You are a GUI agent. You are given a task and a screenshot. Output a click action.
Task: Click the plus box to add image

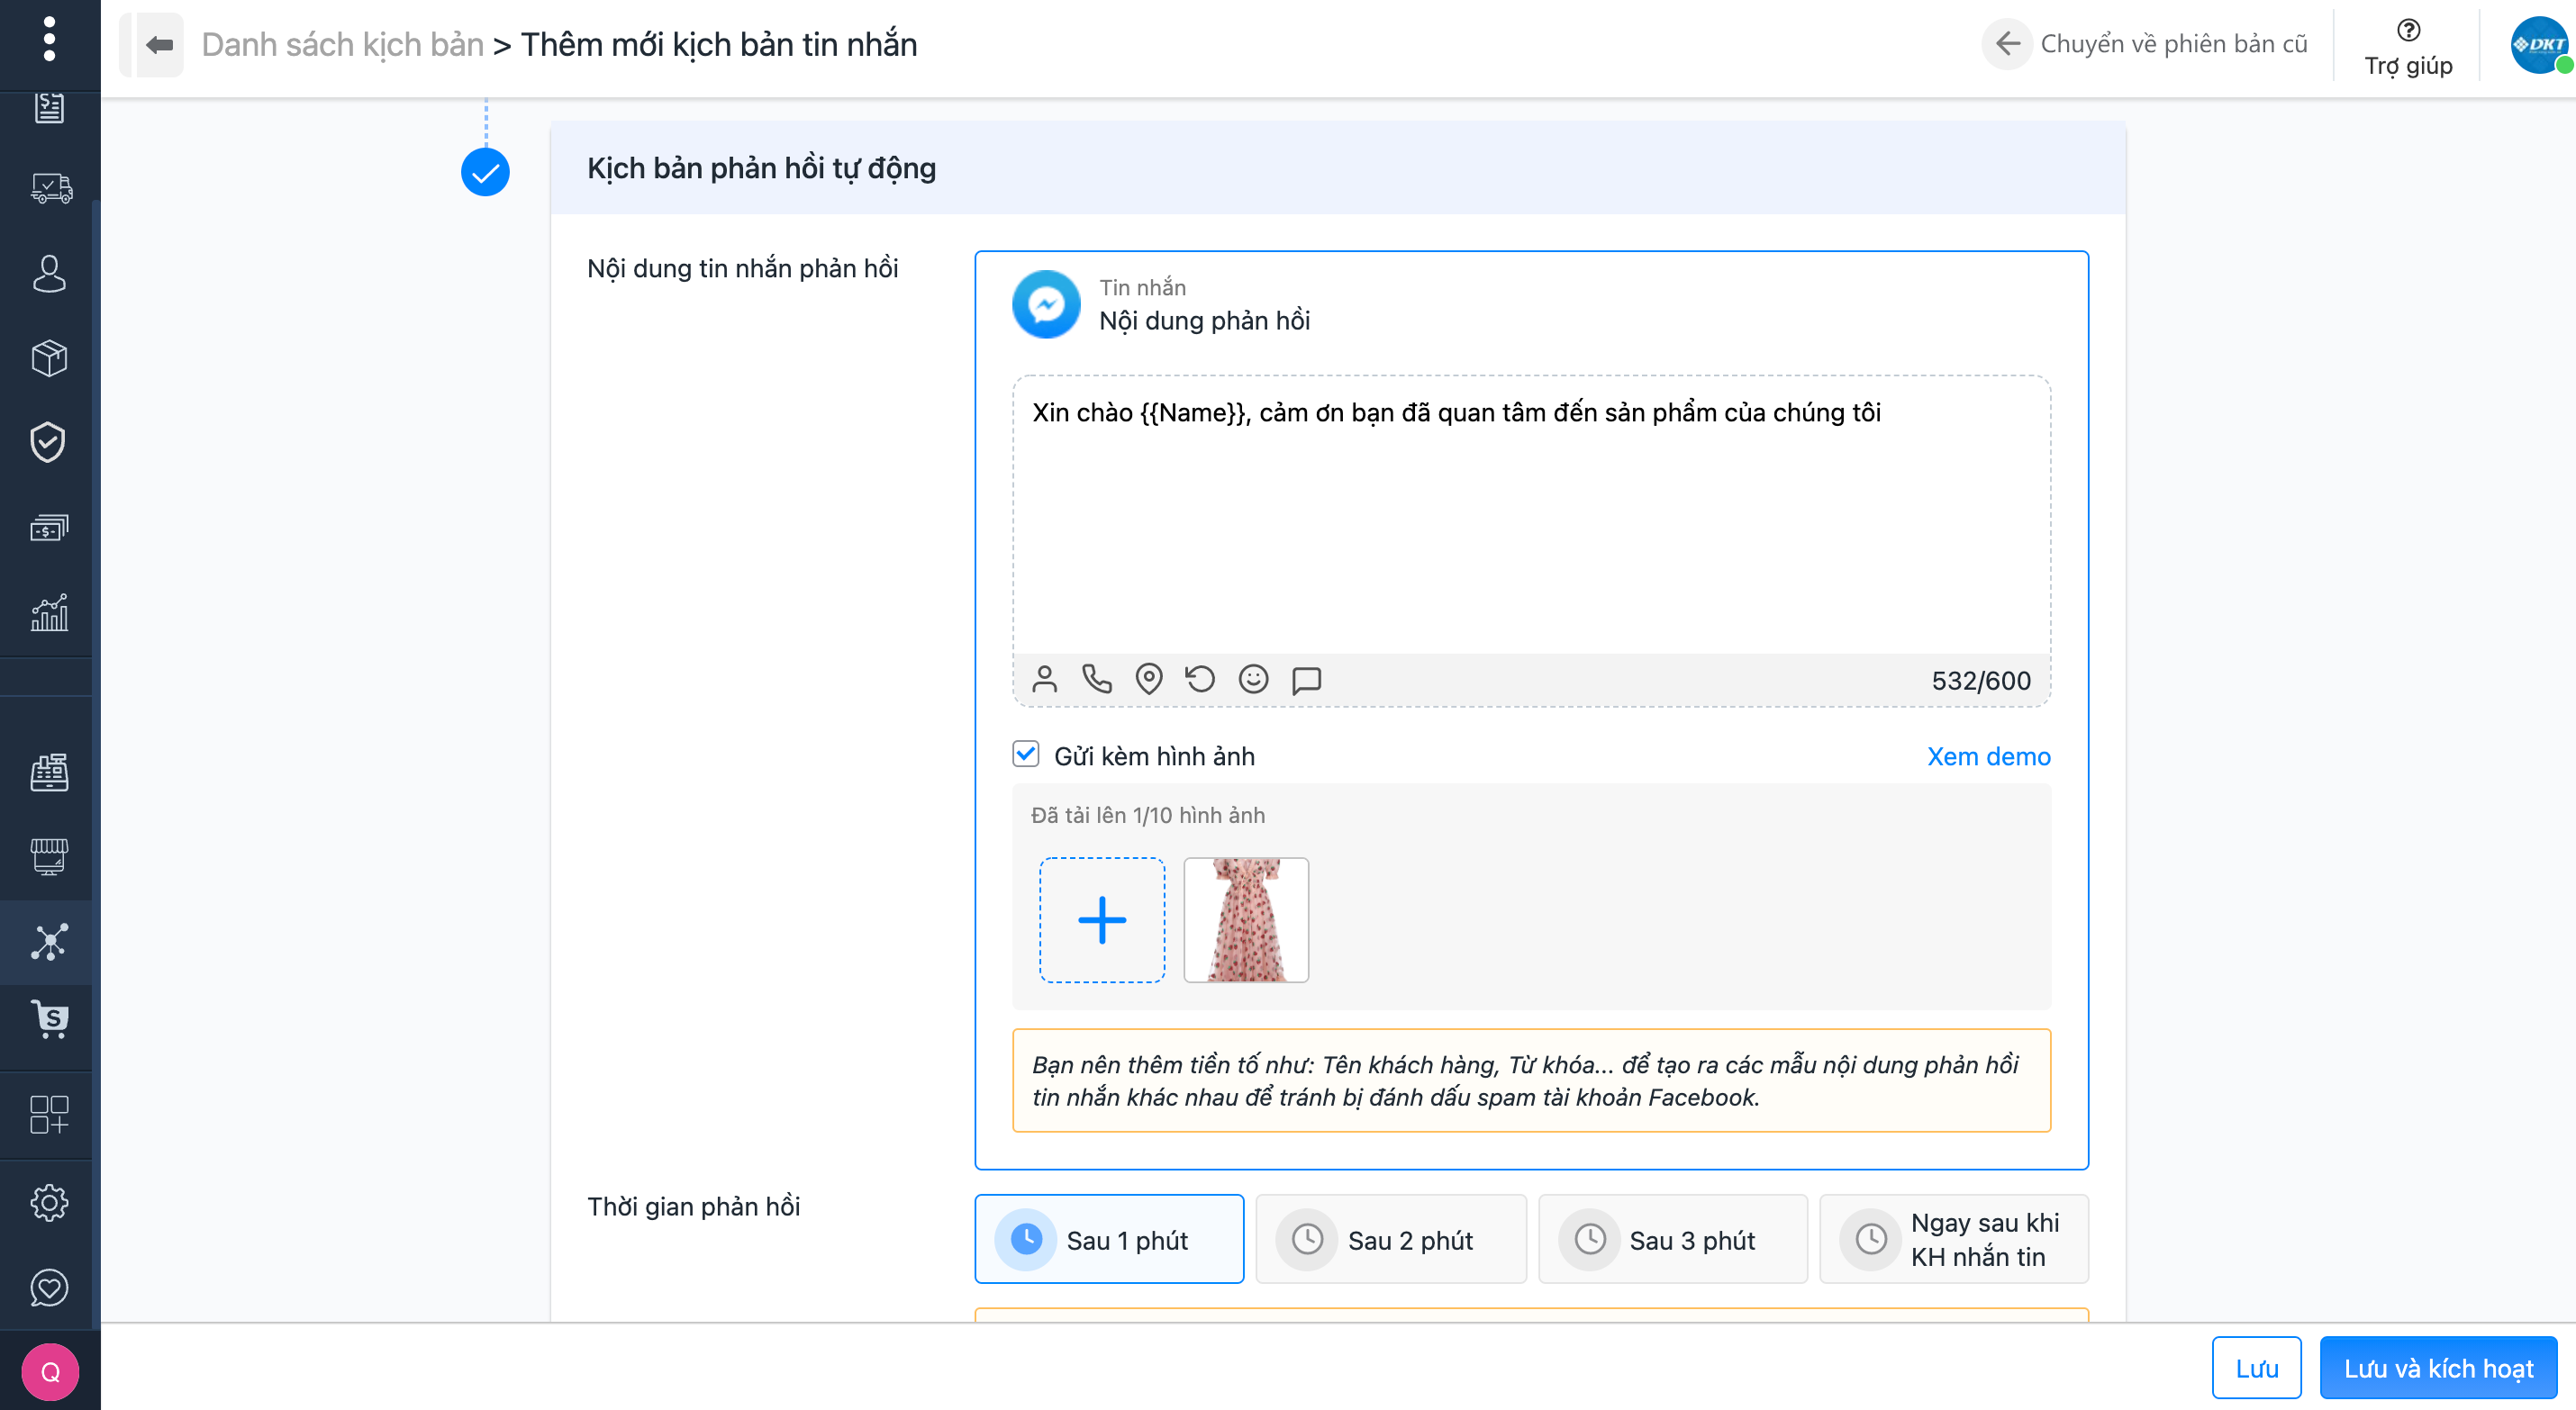point(1102,920)
